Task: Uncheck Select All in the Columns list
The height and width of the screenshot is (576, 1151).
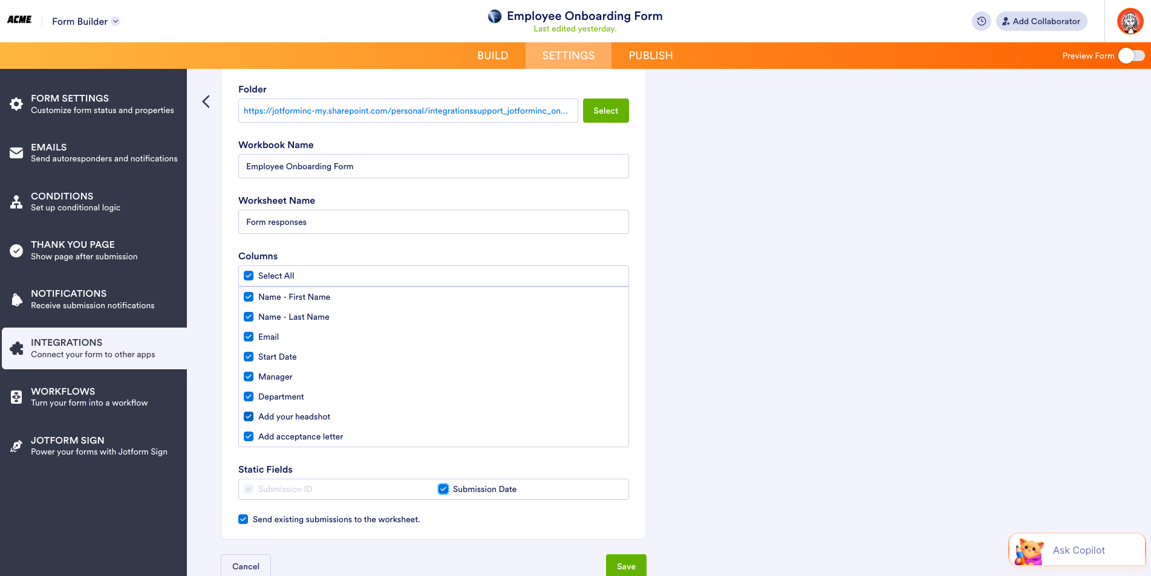Action: [249, 276]
